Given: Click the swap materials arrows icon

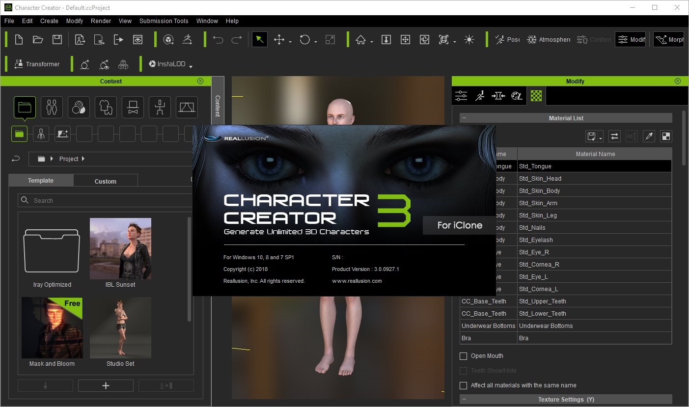Looking at the screenshot, I should coord(614,136).
